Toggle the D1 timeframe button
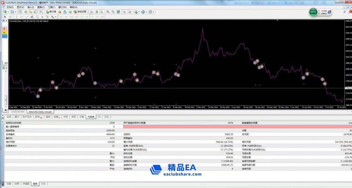Viewport: 352px width, 188px height. 92,17
